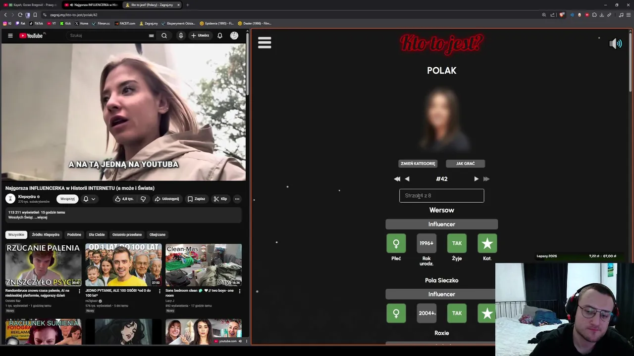
Task: Click JAK GRAĆ button
Action: 465,164
